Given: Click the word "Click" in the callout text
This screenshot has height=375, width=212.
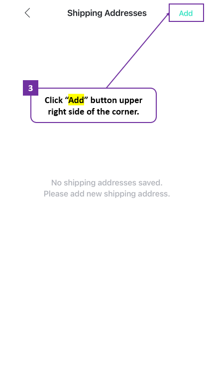Looking at the screenshot, I should [54, 101].
